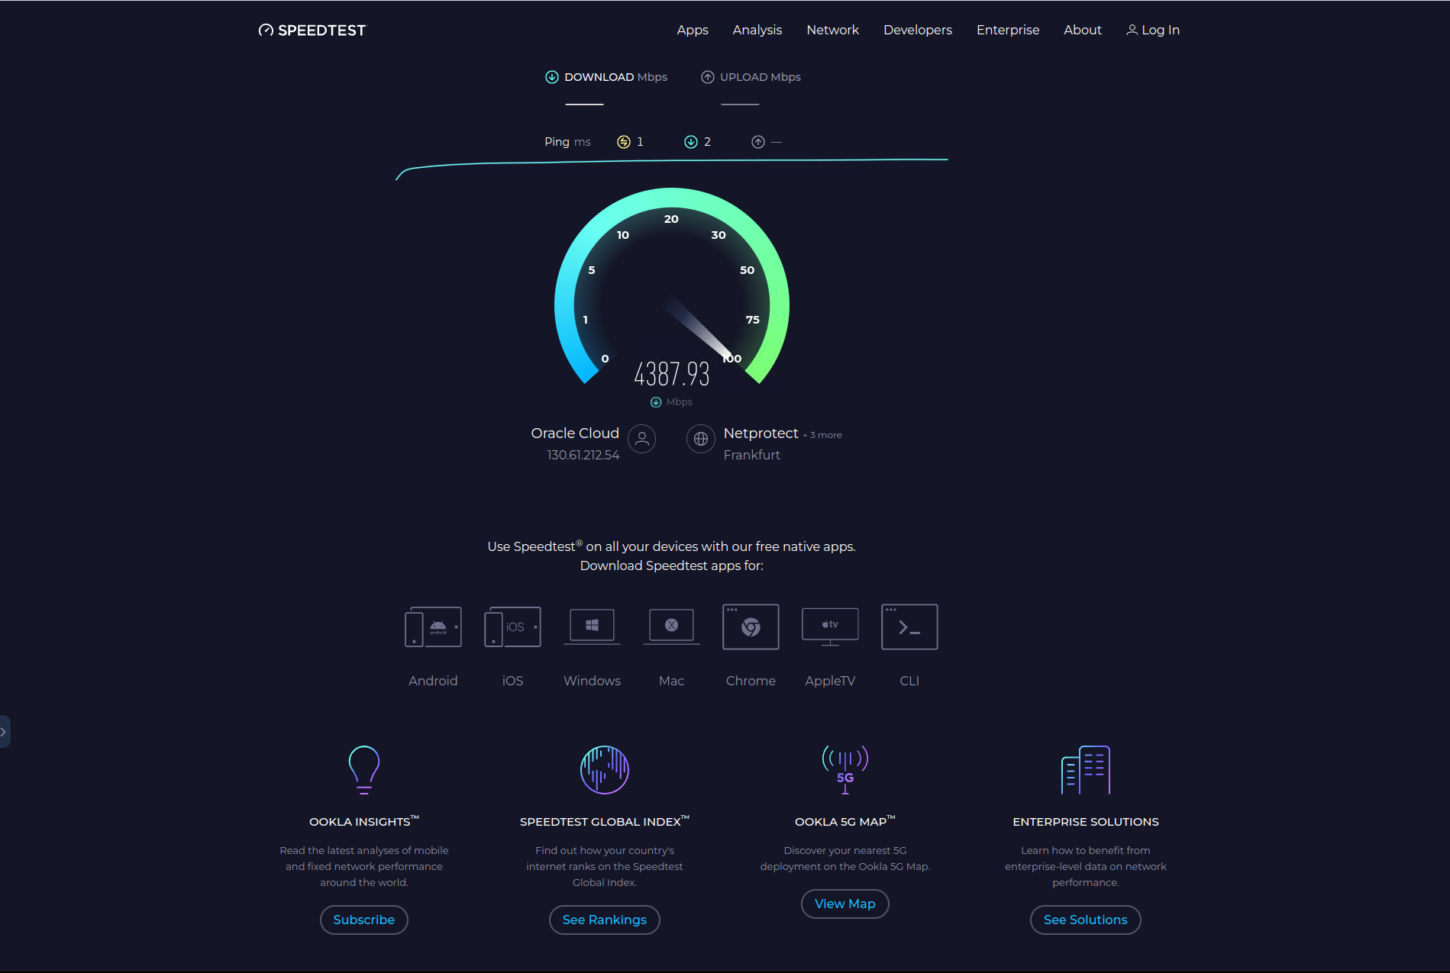Open the Enterprise menu
1450x973 pixels.
[1008, 31]
